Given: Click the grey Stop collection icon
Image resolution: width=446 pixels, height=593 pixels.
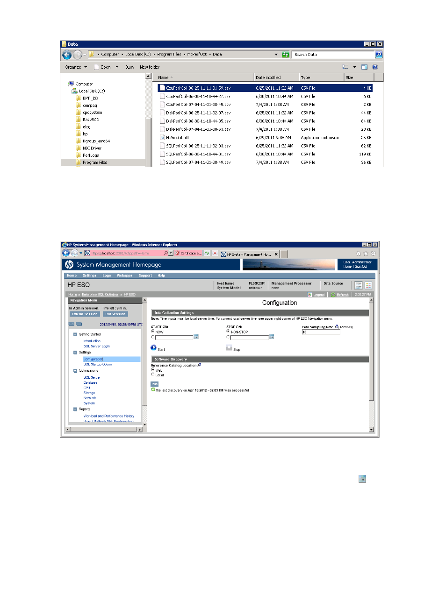Looking at the screenshot, I should pos(229,348).
